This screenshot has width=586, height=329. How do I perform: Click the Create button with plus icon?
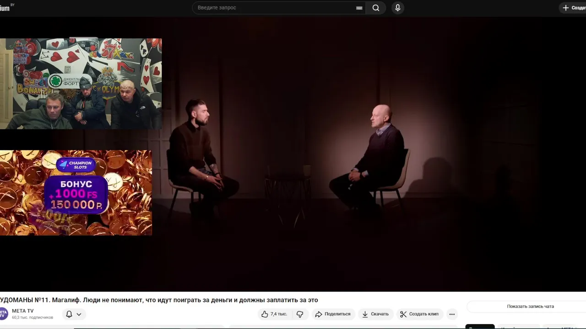click(x=573, y=8)
